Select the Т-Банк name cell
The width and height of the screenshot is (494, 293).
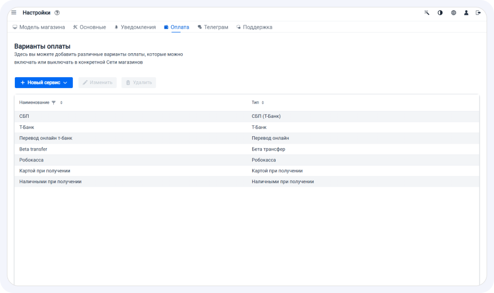(x=26, y=127)
